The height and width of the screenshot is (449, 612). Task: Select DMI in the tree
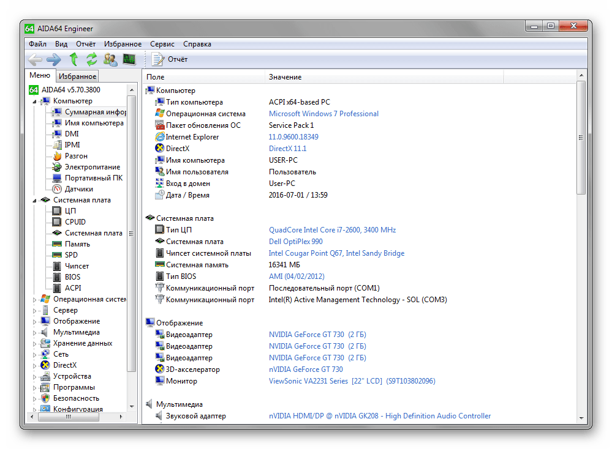[72, 134]
